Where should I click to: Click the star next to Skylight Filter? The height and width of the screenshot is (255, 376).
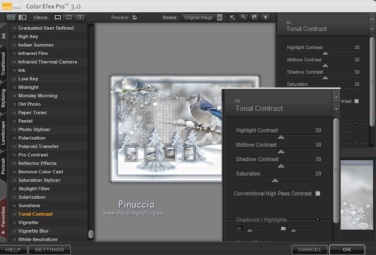14,189
